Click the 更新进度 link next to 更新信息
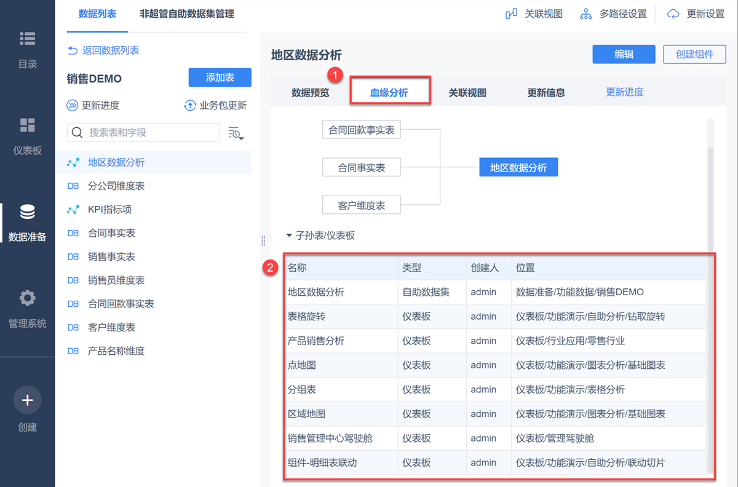Screen dimensions: 738x487 click(x=625, y=92)
